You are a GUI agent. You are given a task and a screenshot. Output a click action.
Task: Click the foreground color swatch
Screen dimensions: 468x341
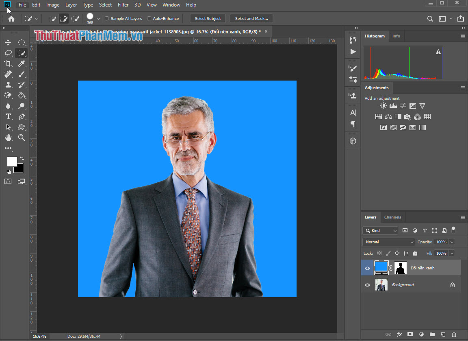tap(12, 161)
